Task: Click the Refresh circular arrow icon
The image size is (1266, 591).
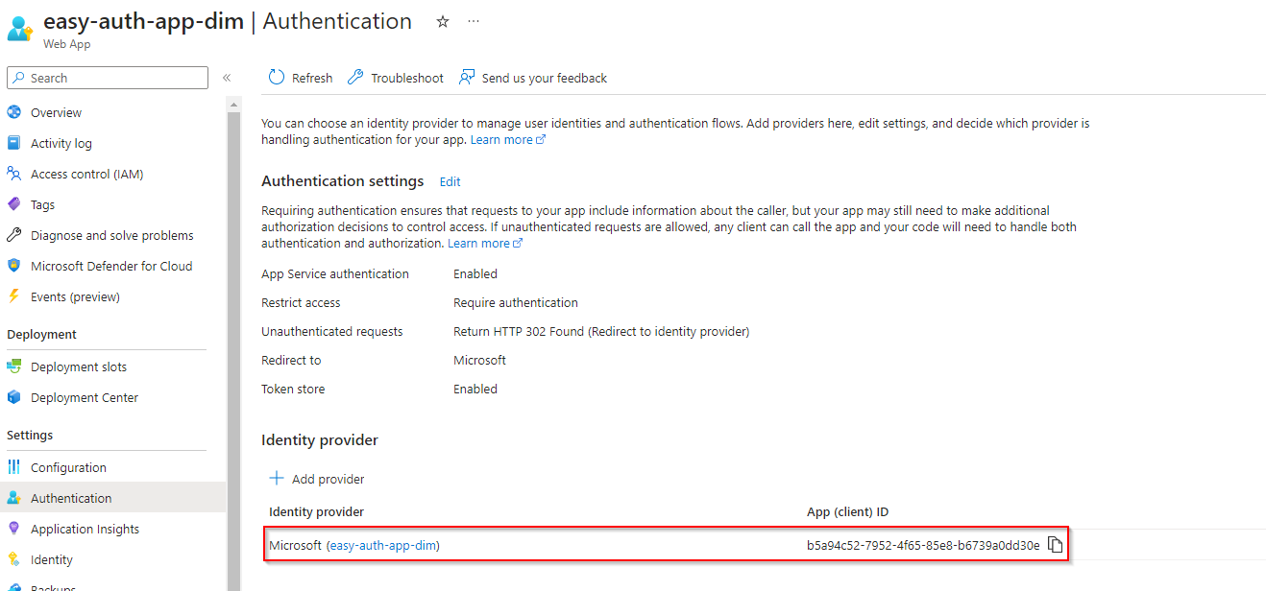Action: [x=277, y=78]
